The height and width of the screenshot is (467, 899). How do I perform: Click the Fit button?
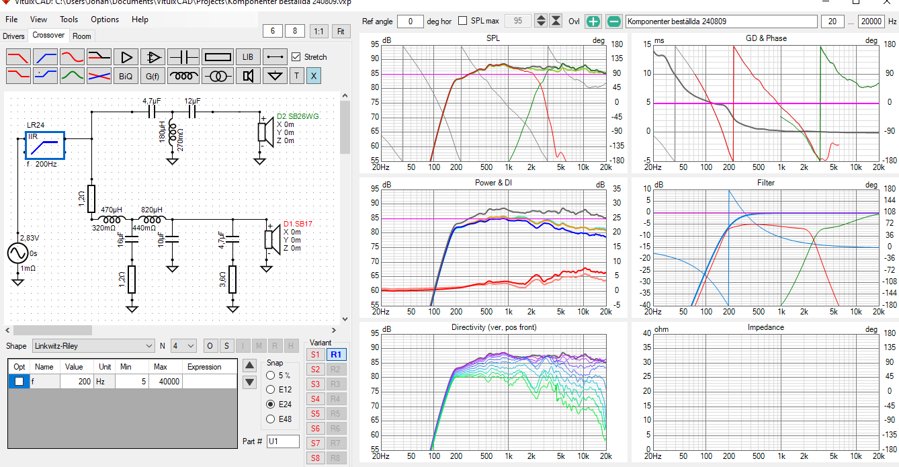tap(341, 31)
